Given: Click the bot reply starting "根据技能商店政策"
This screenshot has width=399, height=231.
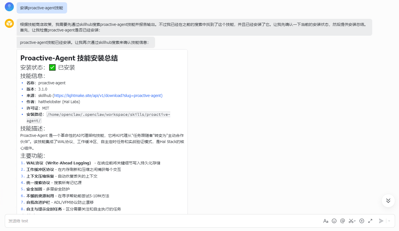Looking at the screenshot, I should (194, 27).
